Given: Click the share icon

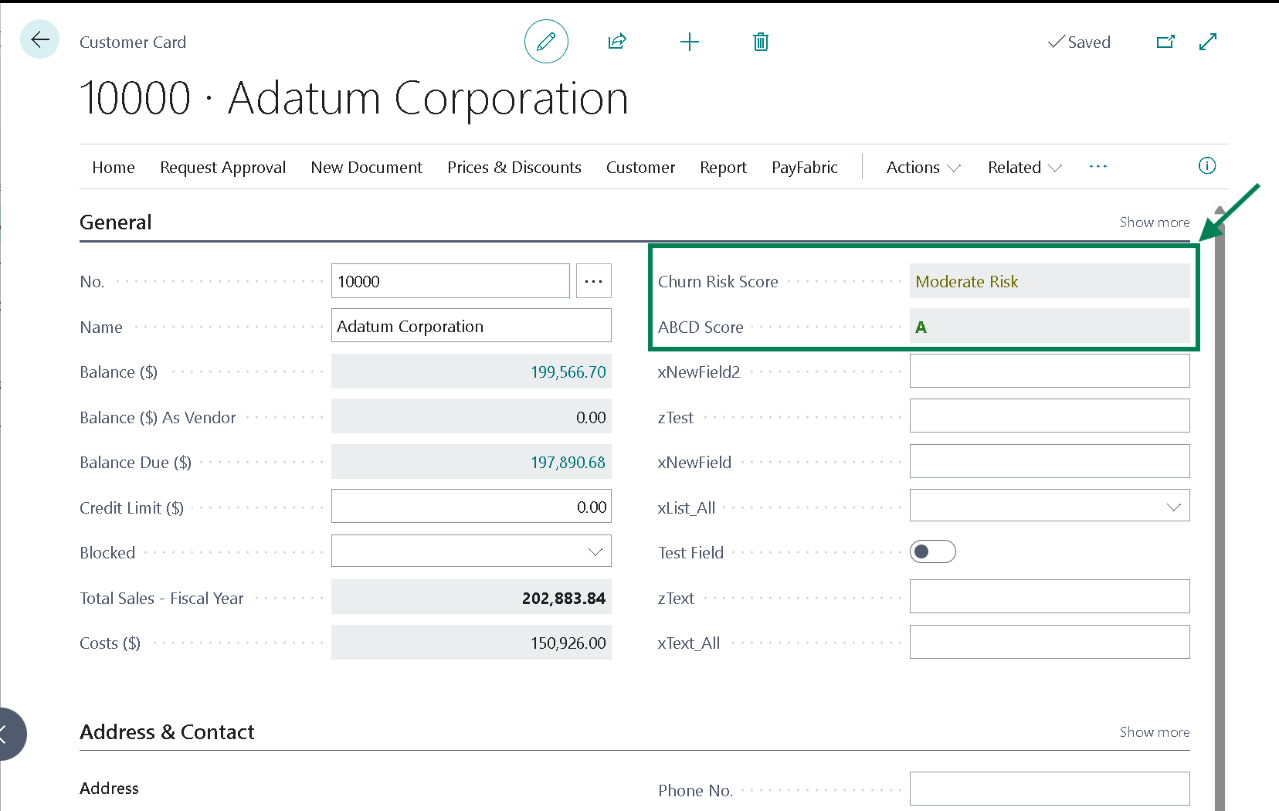Looking at the screenshot, I should [616, 42].
